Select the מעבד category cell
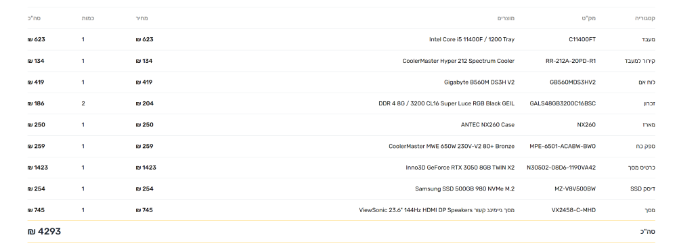 (648, 39)
